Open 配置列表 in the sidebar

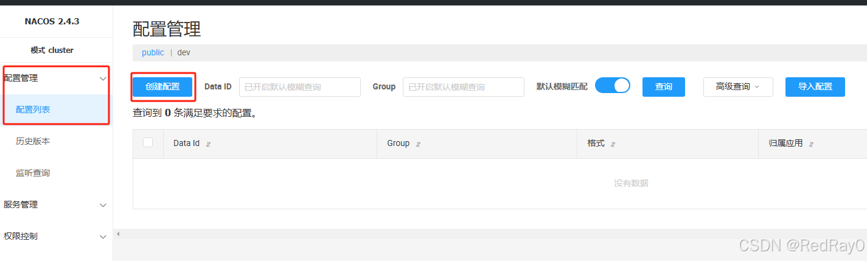(56, 110)
